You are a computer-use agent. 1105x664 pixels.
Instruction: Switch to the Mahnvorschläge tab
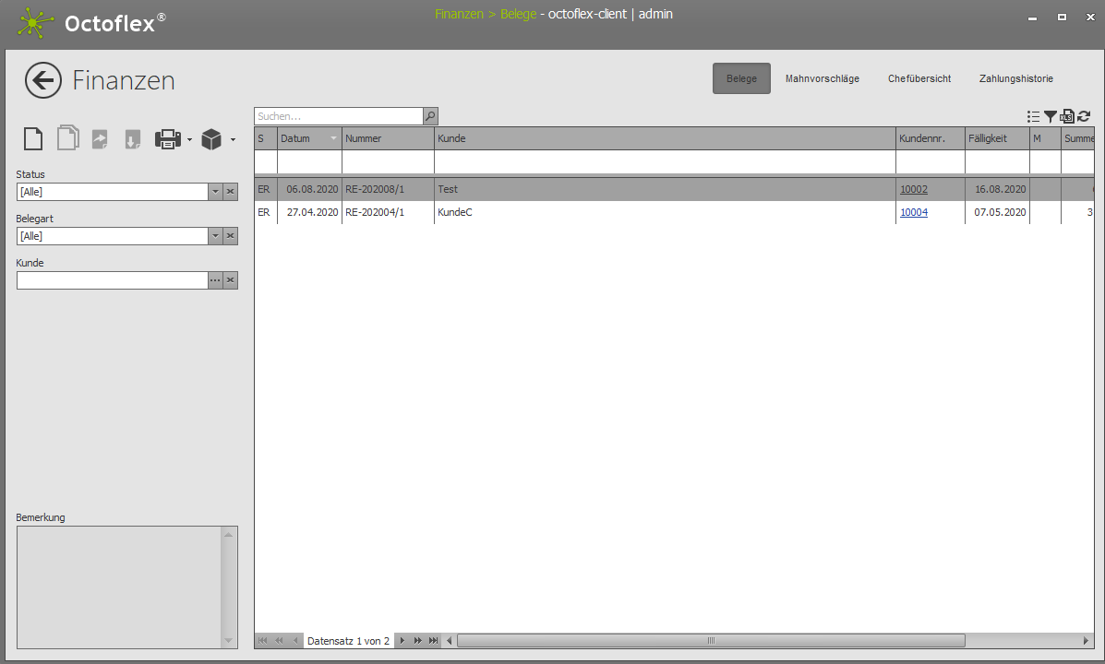(x=822, y=78)
